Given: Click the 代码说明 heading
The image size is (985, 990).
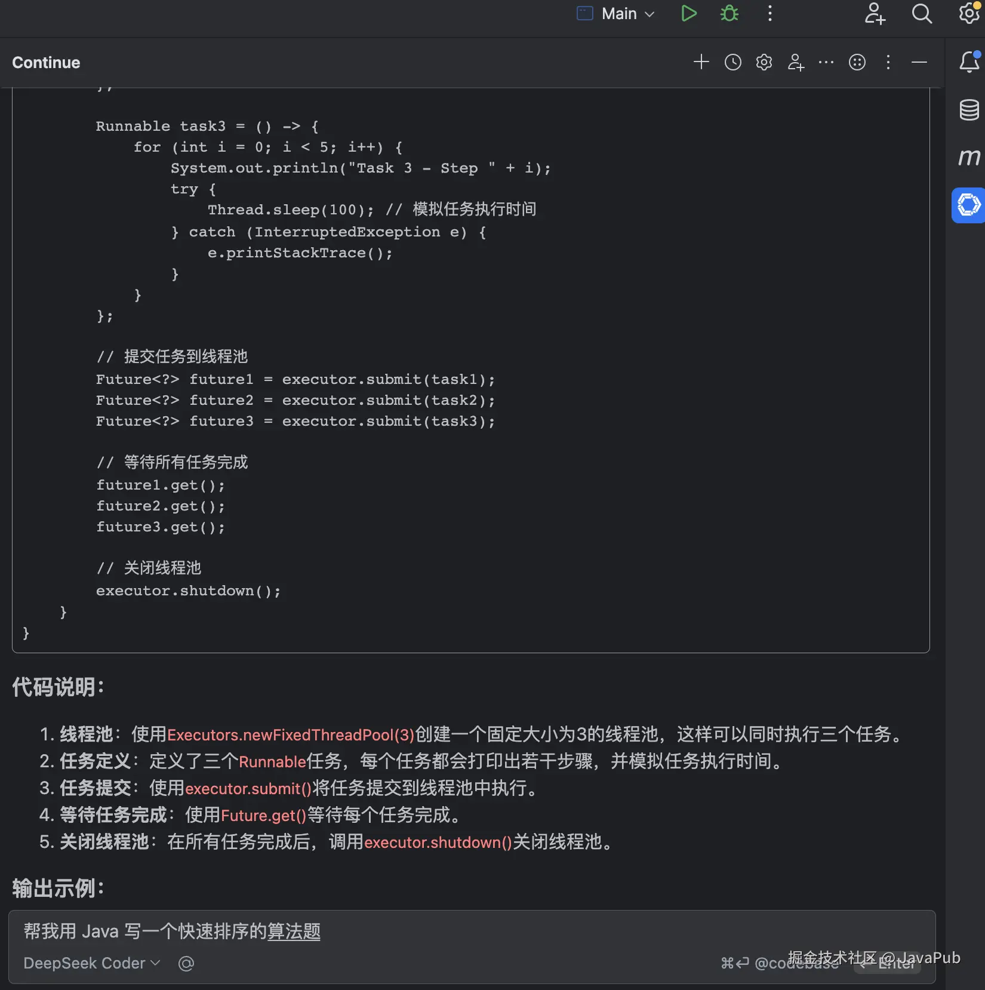Looking at the screenshot, I should click(x=58, y=687).
